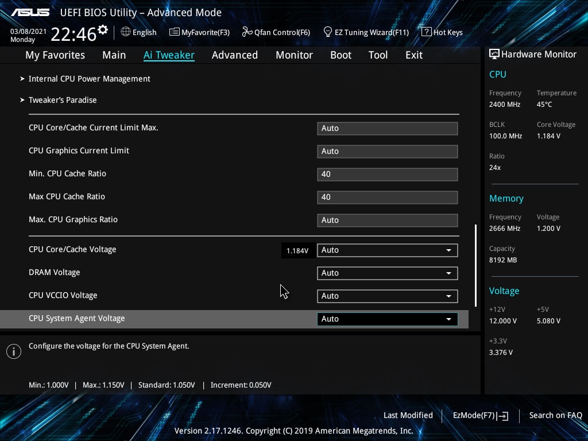
Task: Switch to the Main tab
Action: (114, 55)
